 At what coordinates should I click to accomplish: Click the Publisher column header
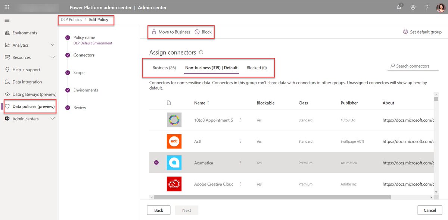349,103
